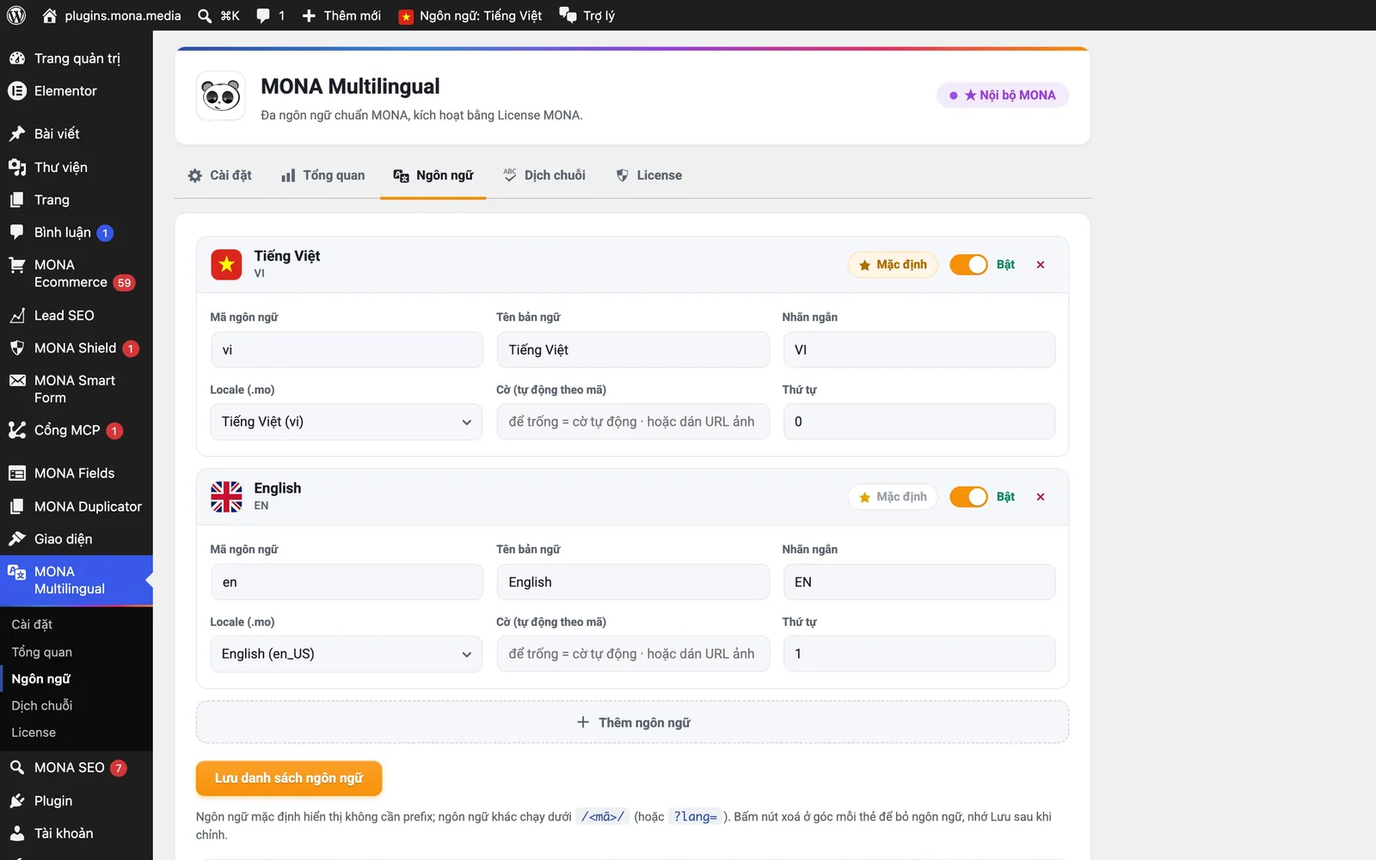This screenshot has width=1376, height=860.
Task: Click Thứ tự field with value 0
Action: [x=919, y=421]
